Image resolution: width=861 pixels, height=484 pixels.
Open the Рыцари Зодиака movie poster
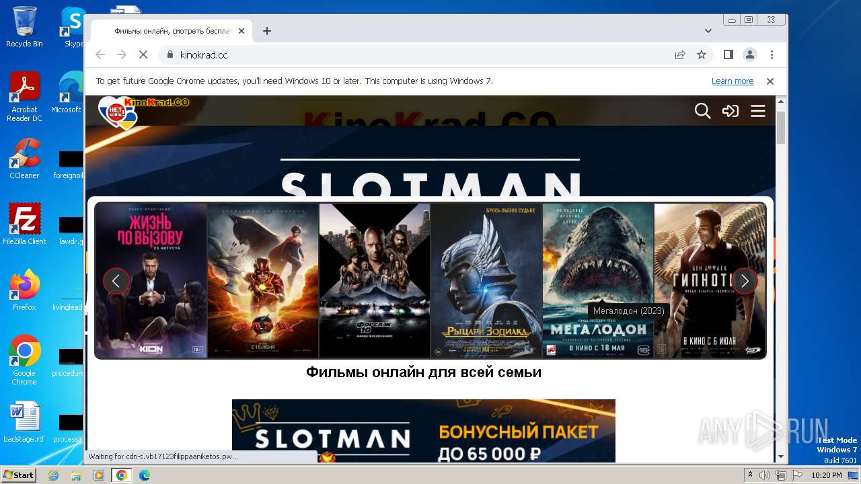[486, 280]
